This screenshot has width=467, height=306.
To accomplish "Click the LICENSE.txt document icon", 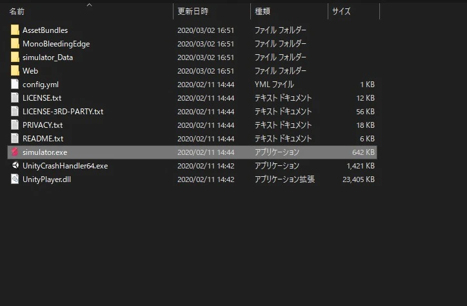I will click(x=15, y=98).
